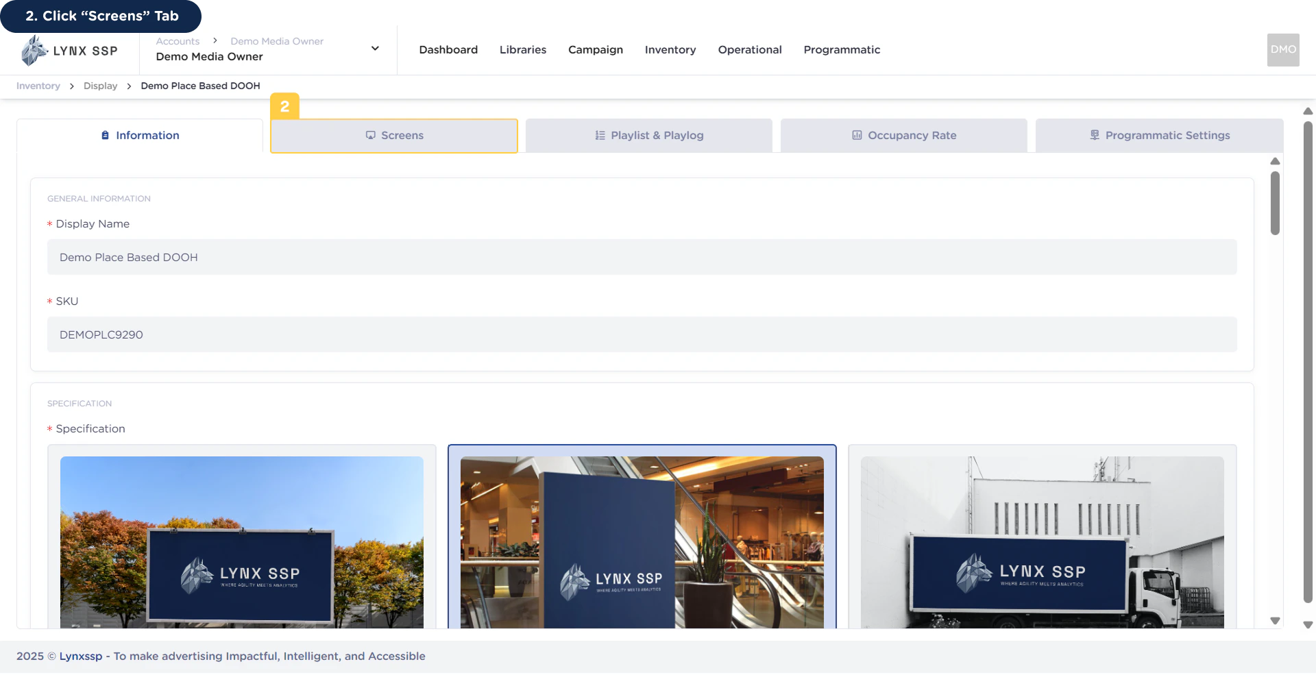The image size is (1316, 675).
Task: Click the Programmatic Settings icon
Action: click(1093, 134)
